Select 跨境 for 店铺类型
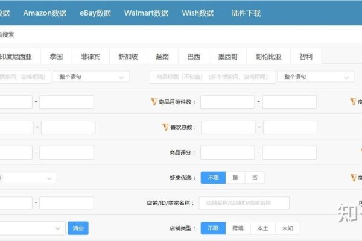362x241 pixels. click(238, 228)
